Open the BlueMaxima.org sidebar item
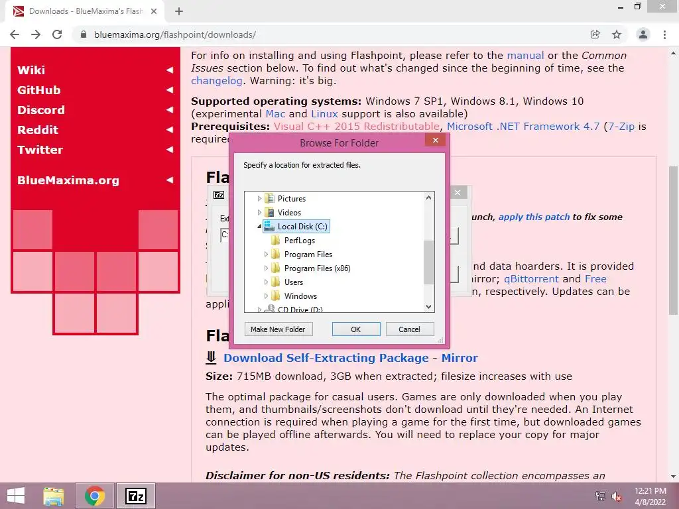The image size is (679, 509). (95, 180)
